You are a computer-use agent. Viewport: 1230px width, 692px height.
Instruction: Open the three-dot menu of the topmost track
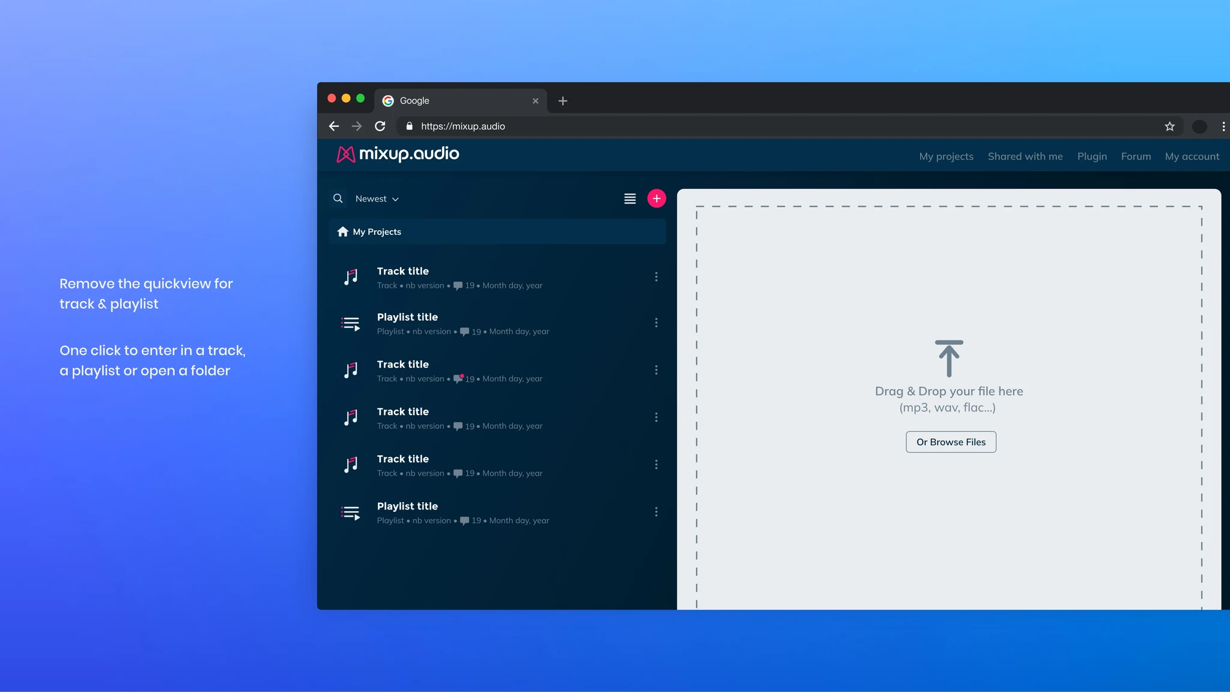coord(656,276)
